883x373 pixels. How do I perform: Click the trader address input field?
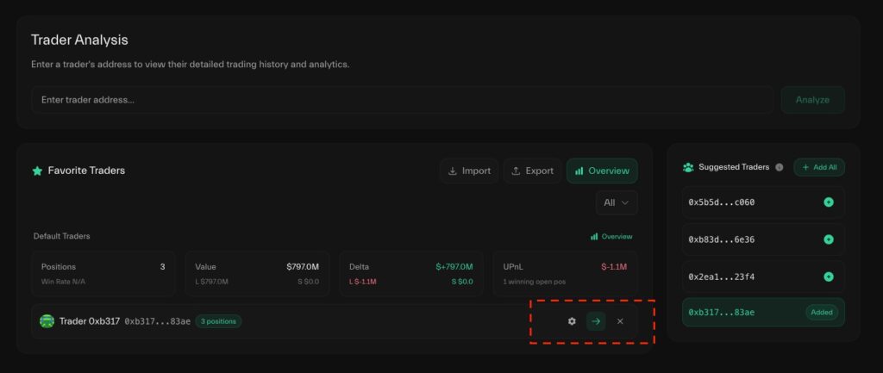(403, 100)
